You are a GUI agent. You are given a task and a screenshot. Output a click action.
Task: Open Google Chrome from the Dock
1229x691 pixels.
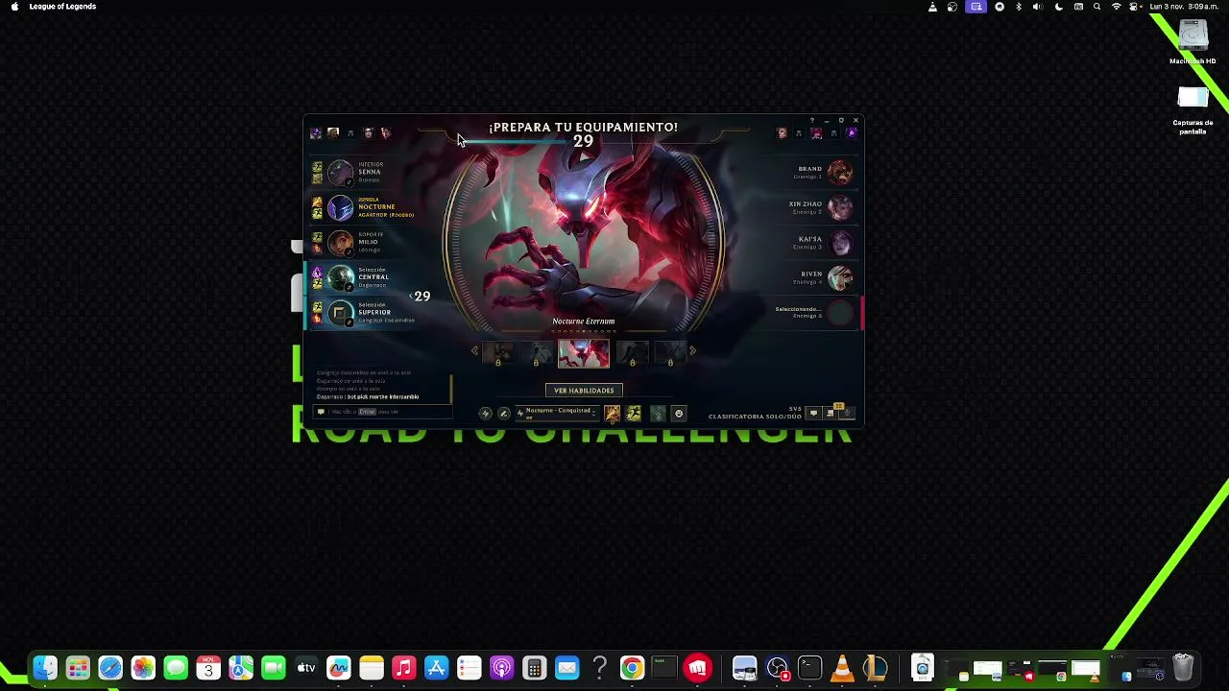(x=632, y=668)
